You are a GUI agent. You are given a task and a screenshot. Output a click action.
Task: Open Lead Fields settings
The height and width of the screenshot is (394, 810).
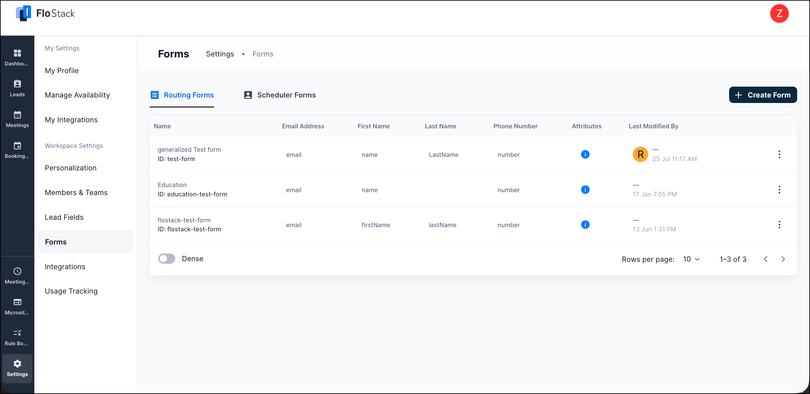[x=64, y=217]
